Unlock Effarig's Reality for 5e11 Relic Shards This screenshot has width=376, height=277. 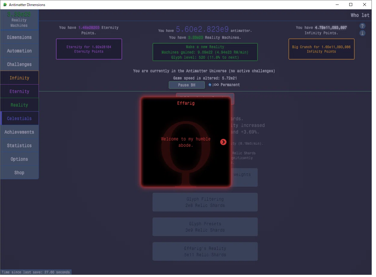point(205,251)
